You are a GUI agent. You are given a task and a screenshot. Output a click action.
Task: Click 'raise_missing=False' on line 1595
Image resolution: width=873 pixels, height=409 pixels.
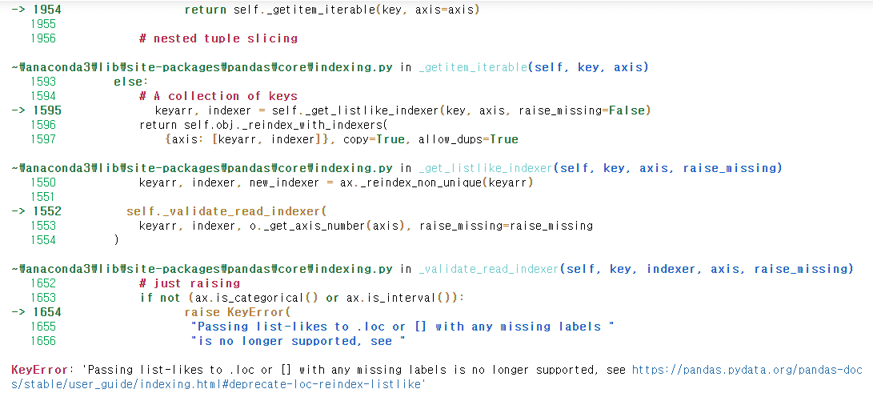(581, 110)
